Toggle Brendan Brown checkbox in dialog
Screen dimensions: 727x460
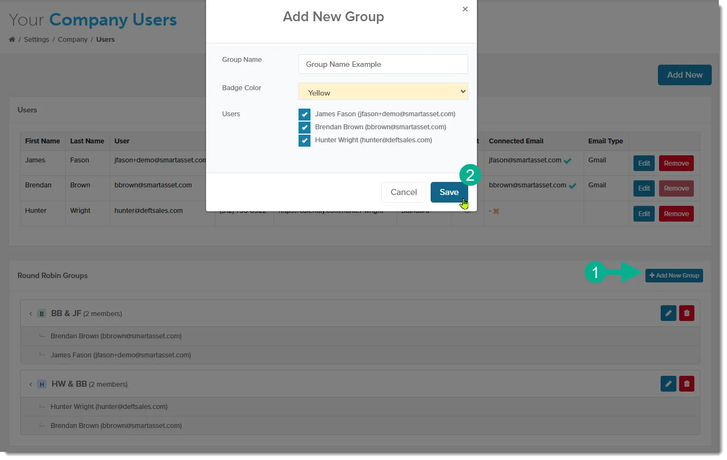click(x=305, y=128)
